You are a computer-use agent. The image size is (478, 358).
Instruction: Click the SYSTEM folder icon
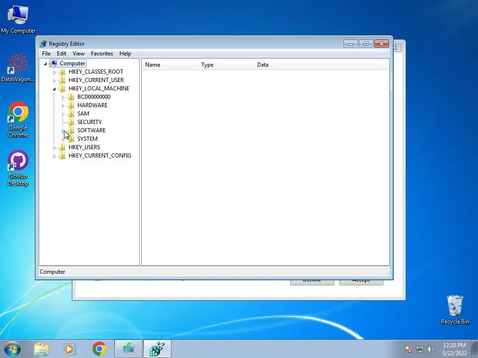click(71, 139)
